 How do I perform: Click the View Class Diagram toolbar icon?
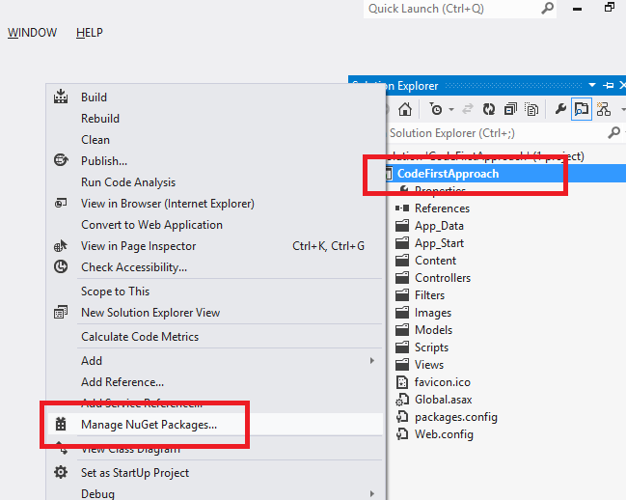pos(604,109)
